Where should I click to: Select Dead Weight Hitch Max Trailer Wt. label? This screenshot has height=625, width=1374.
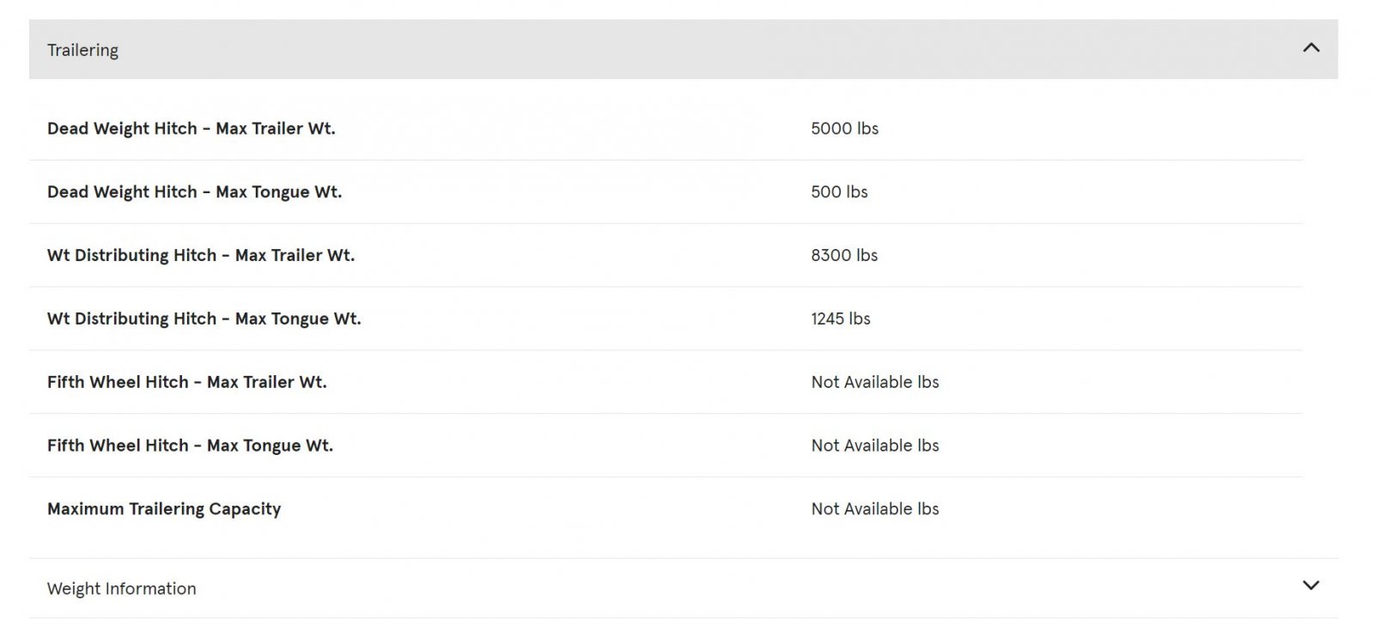[x=191, y=128]
